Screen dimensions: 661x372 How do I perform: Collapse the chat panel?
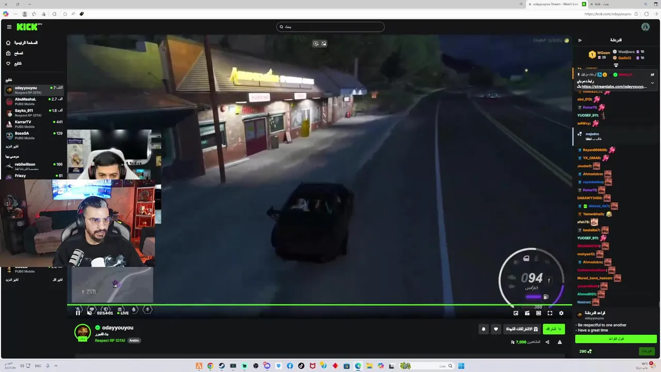tap(579, 40)
